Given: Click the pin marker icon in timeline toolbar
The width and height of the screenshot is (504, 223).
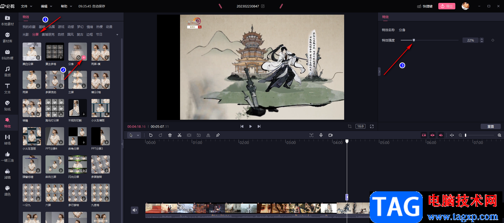Looking at the screenshot, I should [x=218, y=135].
